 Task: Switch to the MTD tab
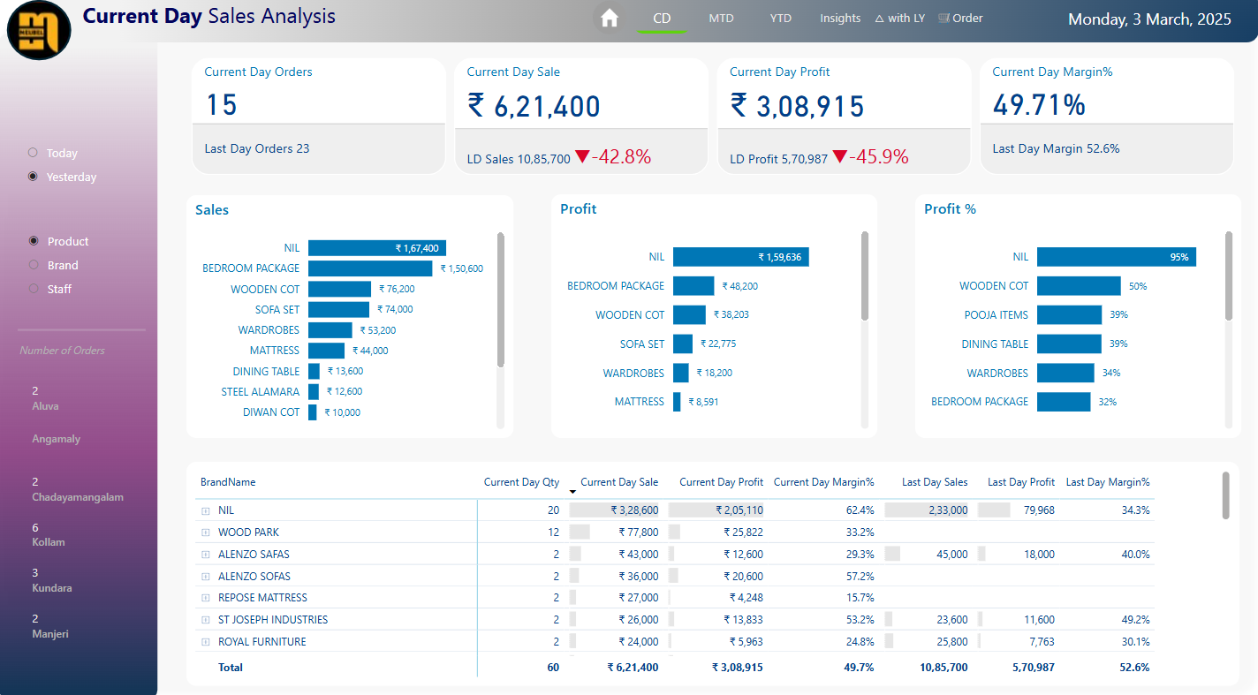click(721, 19)
